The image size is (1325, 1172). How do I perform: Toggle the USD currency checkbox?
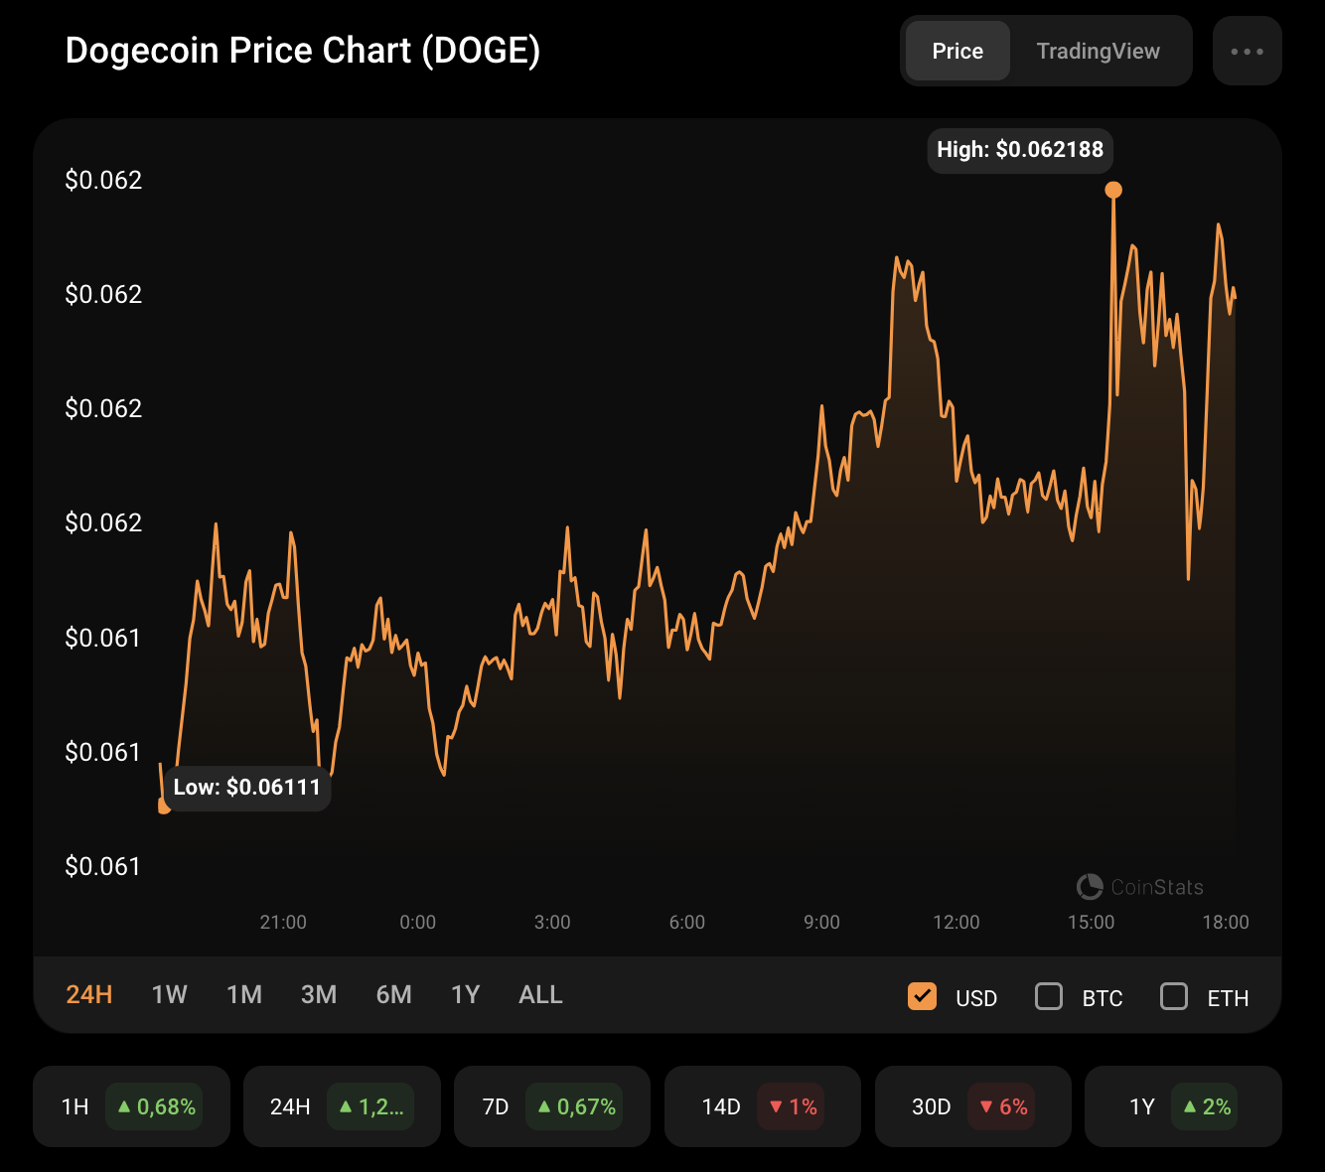click(x=922, y=996)
